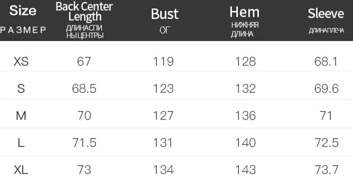Select the M bust value 127
353x182 pixels.
coord(163,116)
